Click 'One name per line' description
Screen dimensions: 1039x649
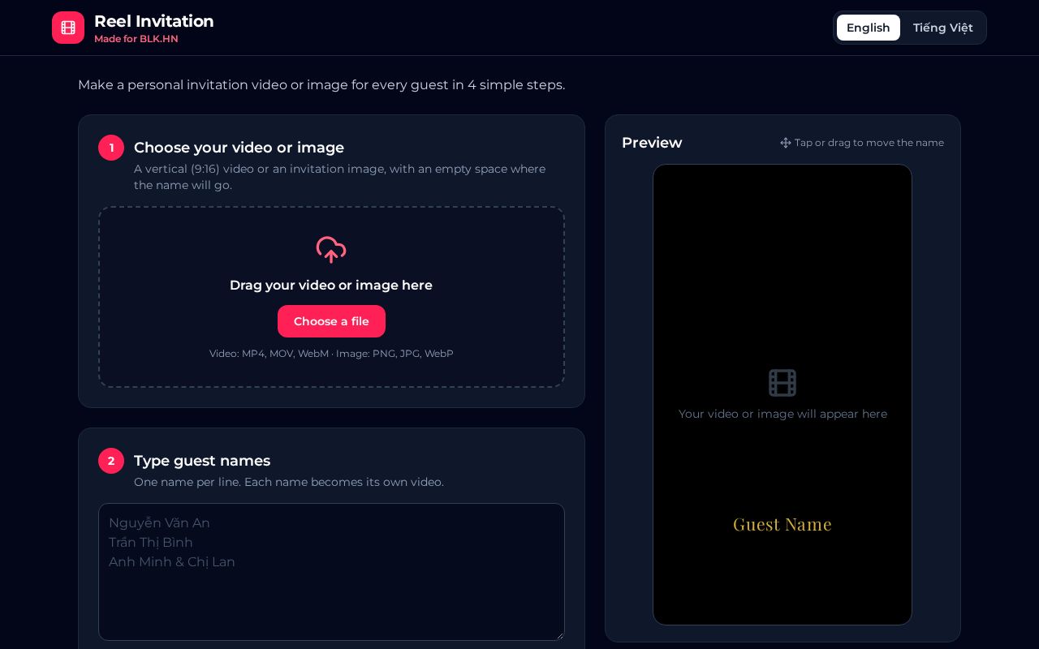[x=289, y=482]
